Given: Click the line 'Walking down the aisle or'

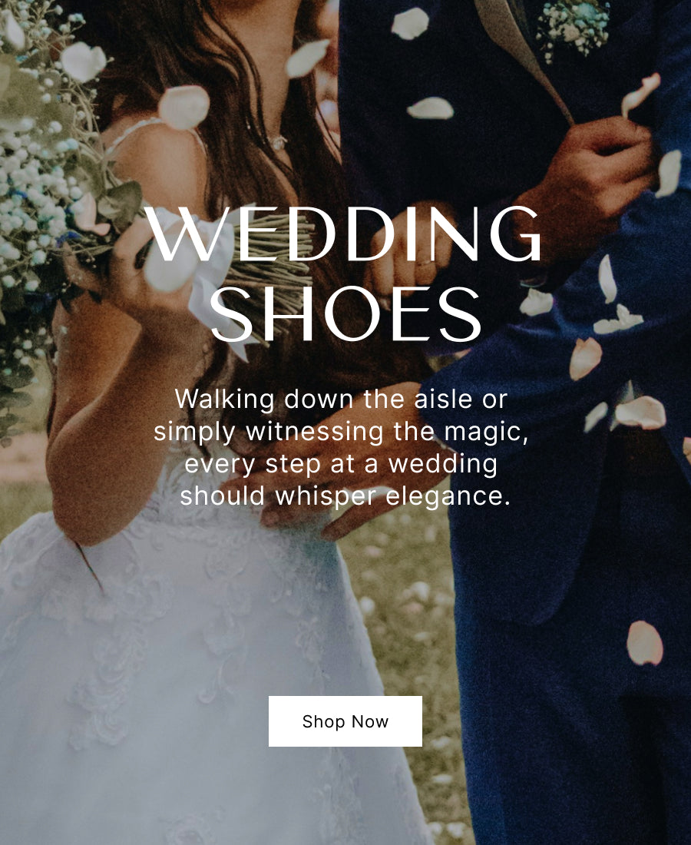Looking at the screenshot, I should click(341, 399).
